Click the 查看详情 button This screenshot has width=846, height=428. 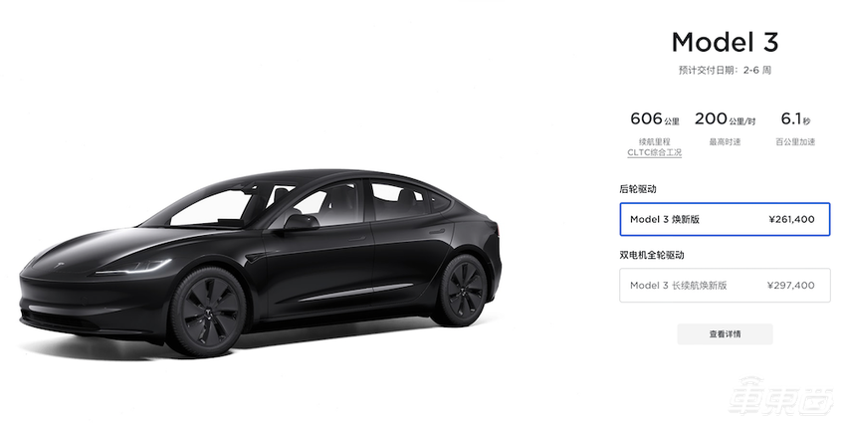(725, 334)
